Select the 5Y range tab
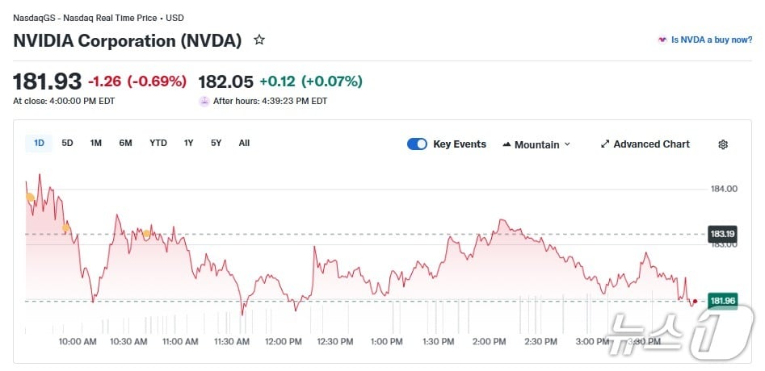 point(216,144)
